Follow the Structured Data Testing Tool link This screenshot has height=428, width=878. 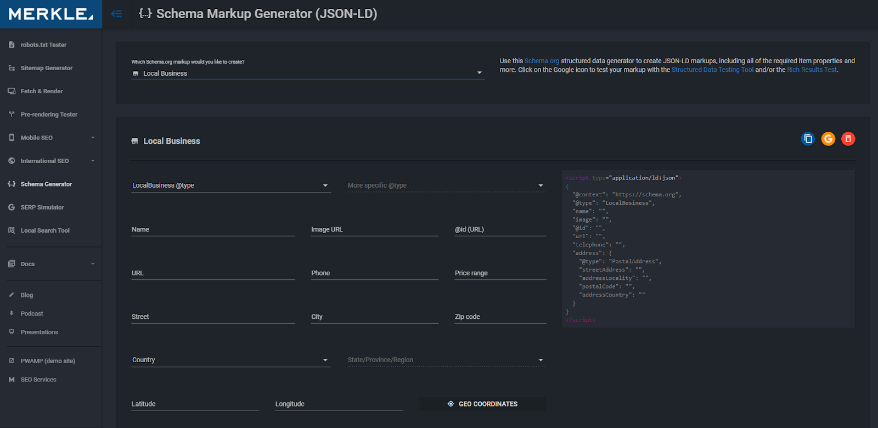712,70
